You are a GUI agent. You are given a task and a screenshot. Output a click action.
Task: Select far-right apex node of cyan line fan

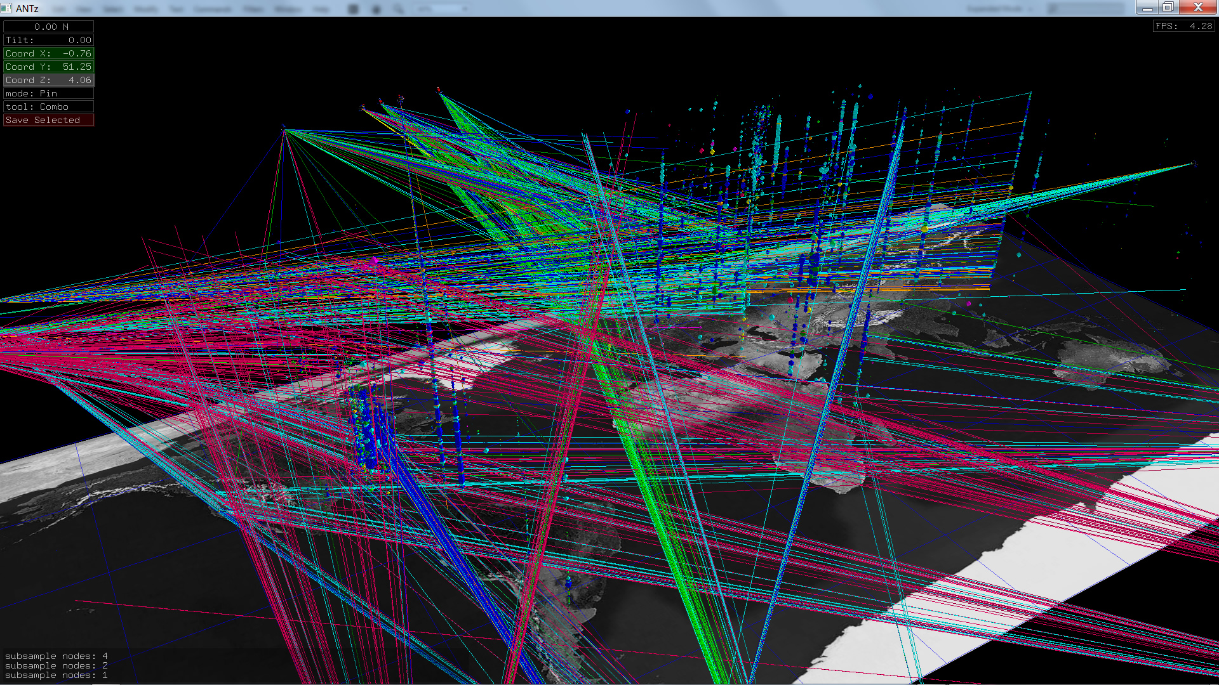[x=1194, y=164]
